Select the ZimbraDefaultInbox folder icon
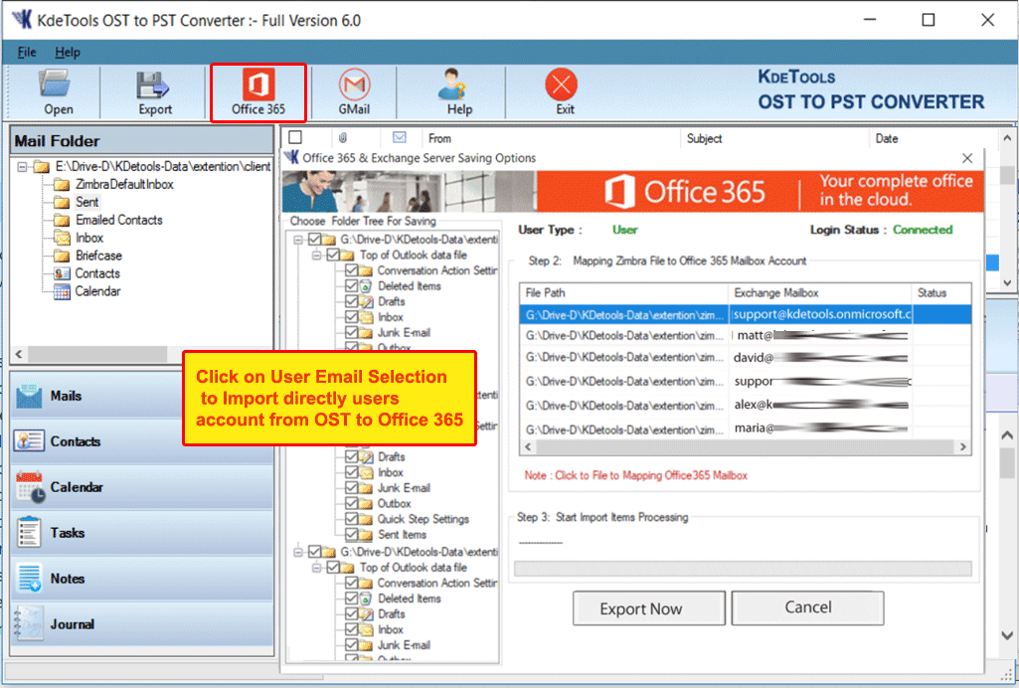This screenshot has height=688, width=1019. pos(63,185)
